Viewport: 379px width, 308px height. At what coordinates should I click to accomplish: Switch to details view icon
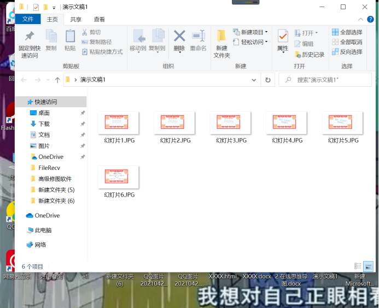pyautogui.click(x=358, y=266)
